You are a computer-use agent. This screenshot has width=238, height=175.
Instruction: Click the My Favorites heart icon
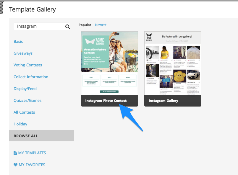tap(15, 165)
